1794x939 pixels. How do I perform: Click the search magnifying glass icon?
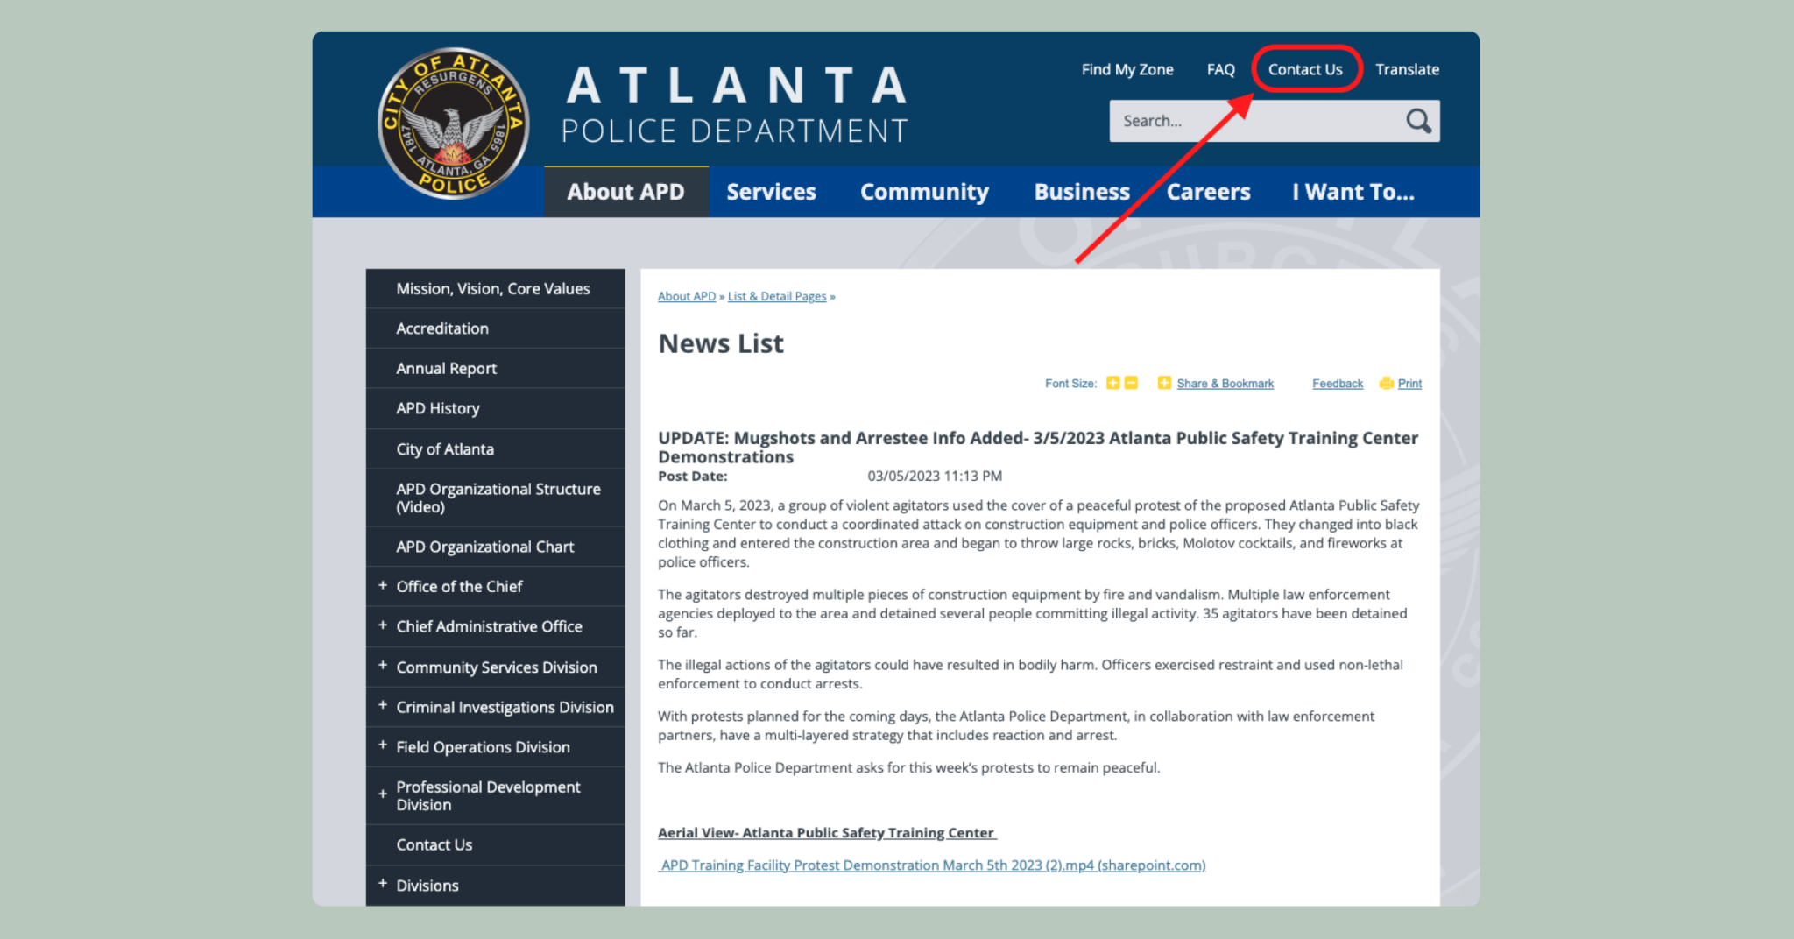coord(1418,121)
